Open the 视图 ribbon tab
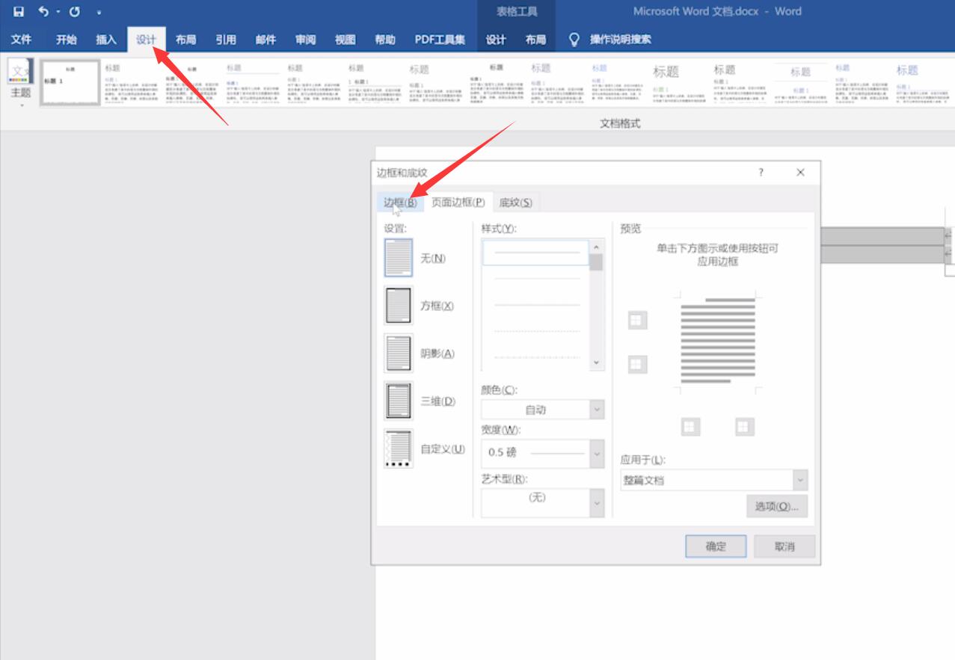Image resolution: width=955 pixels, height=660 pixels. [x=345, y=39]
